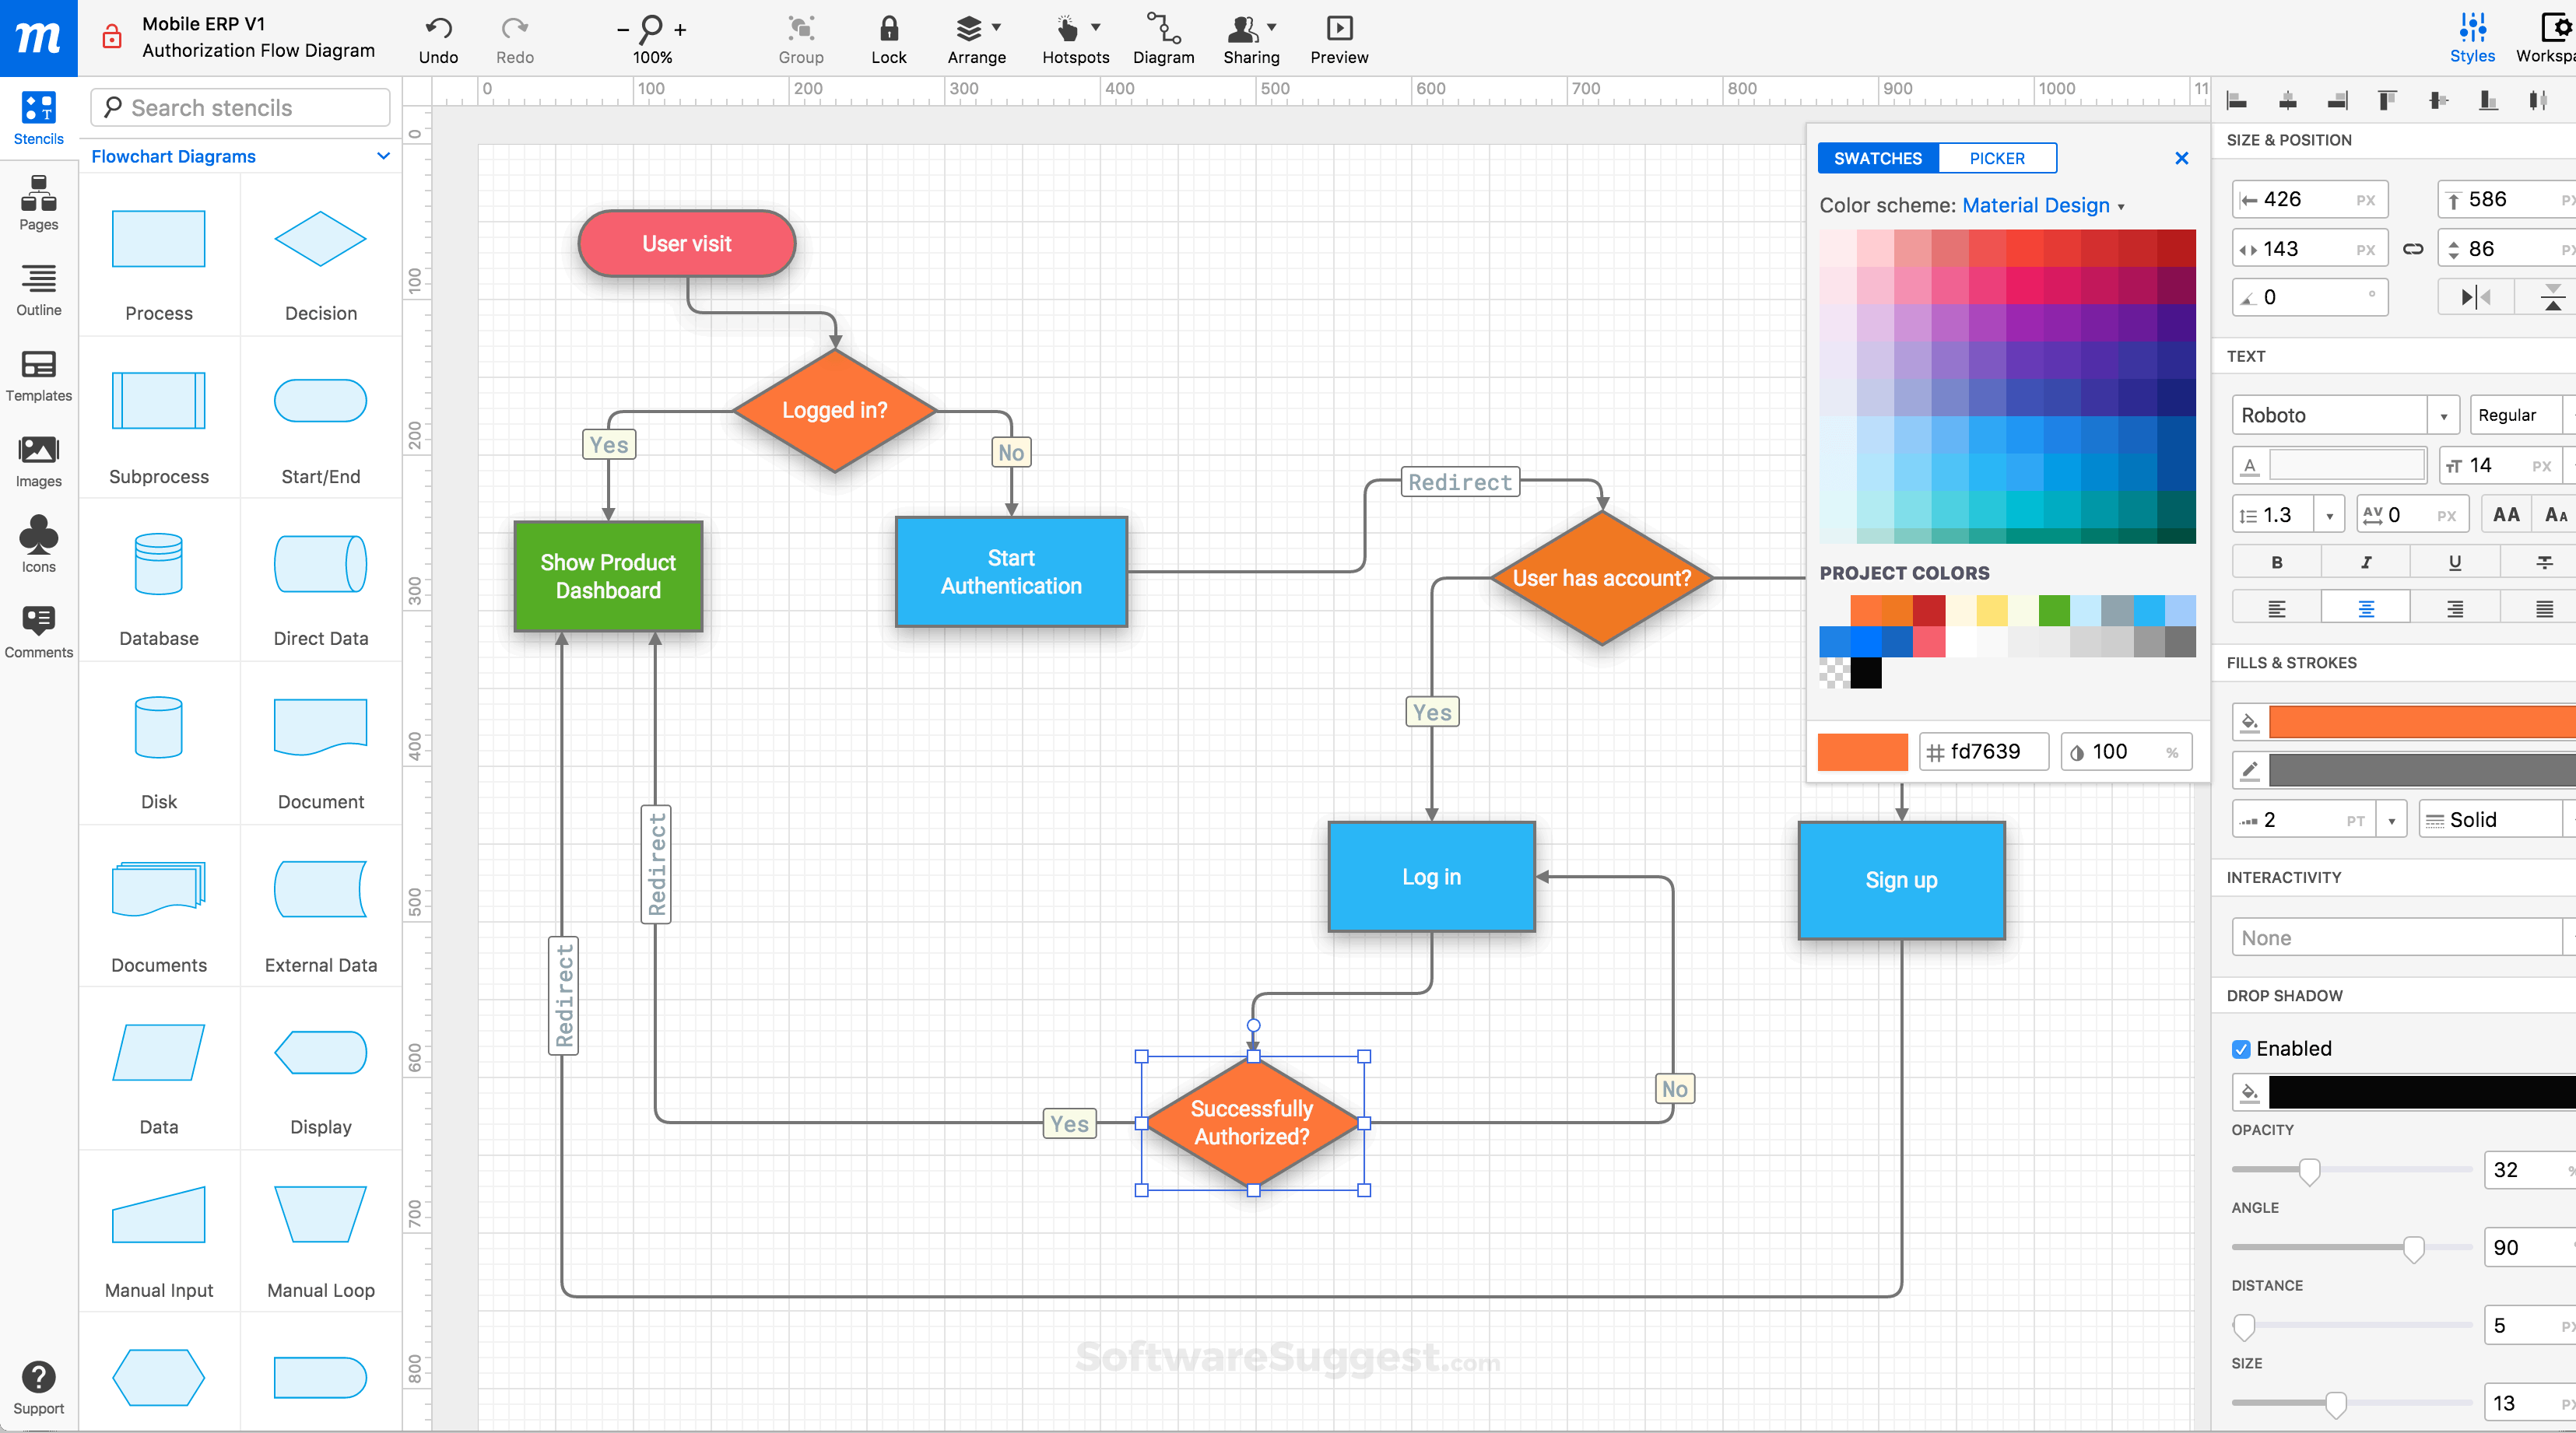This screenshot has width=2576, height=1433.
Task: Click the Undo icon
Action: [438, 29]
